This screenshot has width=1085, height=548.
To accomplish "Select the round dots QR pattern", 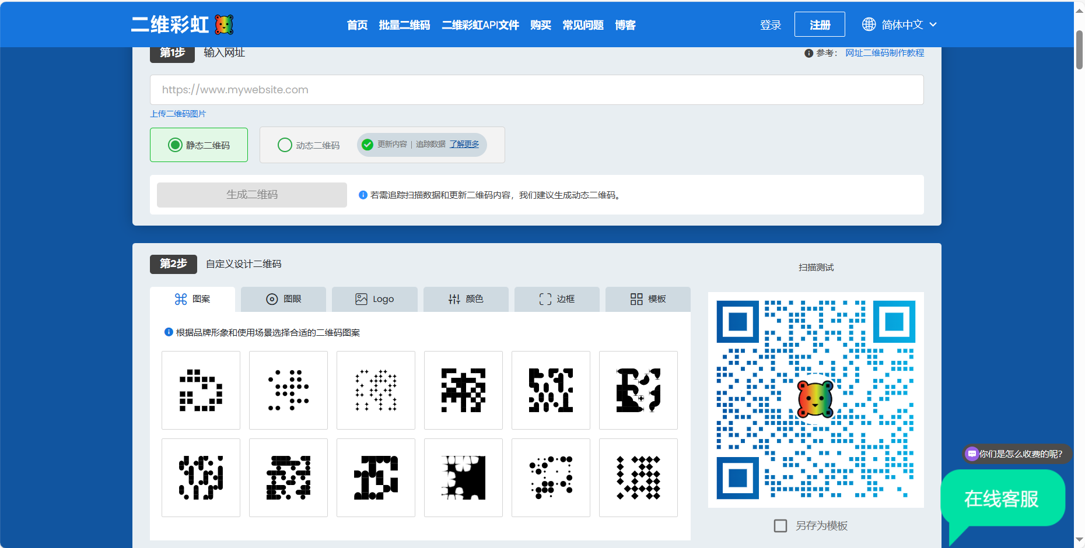I will point(288,390).
